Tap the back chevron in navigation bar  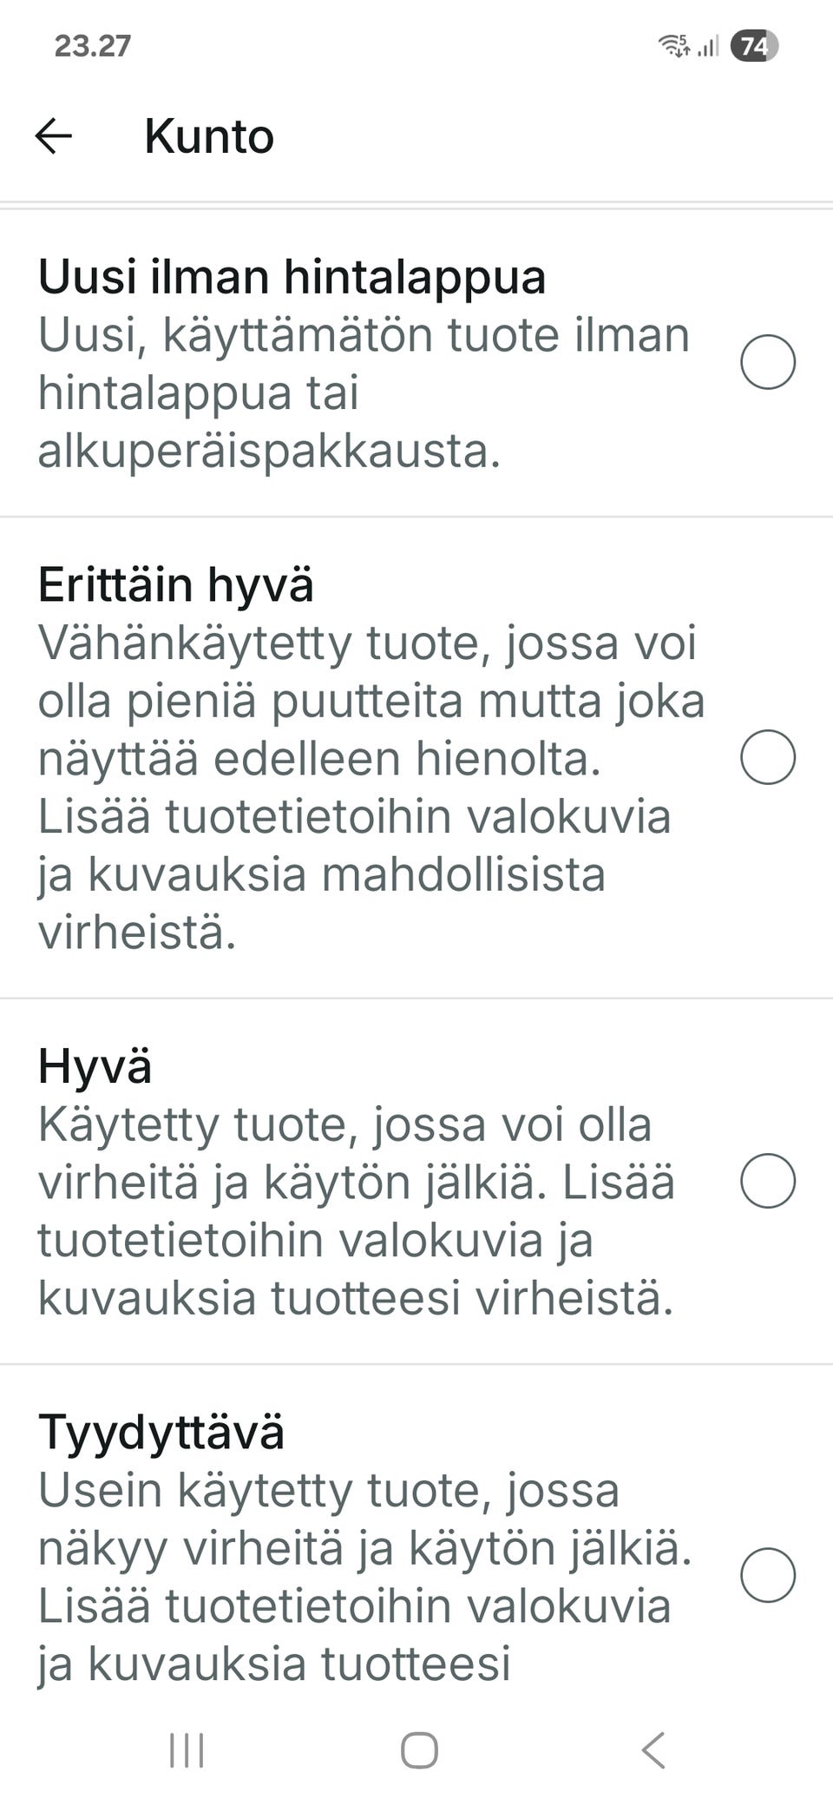[x=651, y=1748]
